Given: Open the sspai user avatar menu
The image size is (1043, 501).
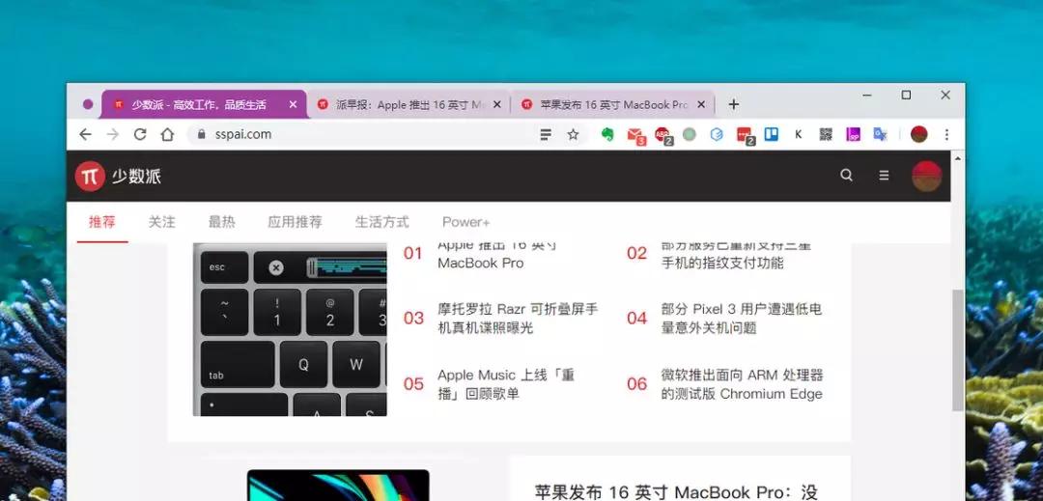Looking at the screenshot, I should tap(926, 176).
